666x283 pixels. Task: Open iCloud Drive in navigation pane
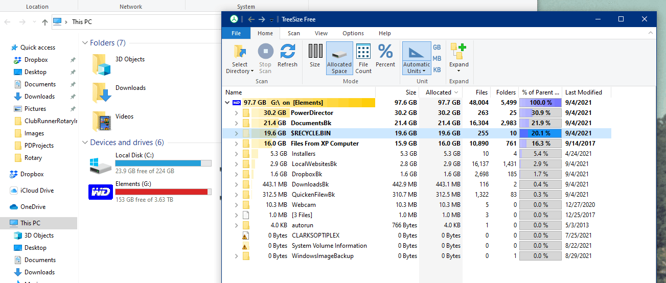[x=37, y=191]
